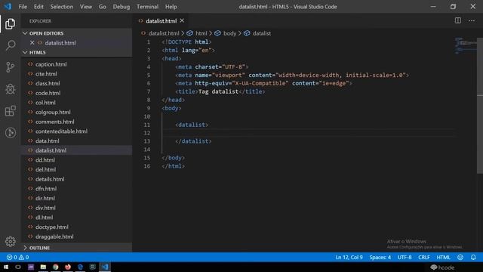Open the Help menu
This screenshot has width=483, height=272.
[171, 7]
